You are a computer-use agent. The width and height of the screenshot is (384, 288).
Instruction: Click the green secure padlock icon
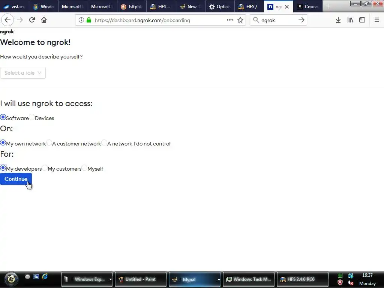click(89, 20)
